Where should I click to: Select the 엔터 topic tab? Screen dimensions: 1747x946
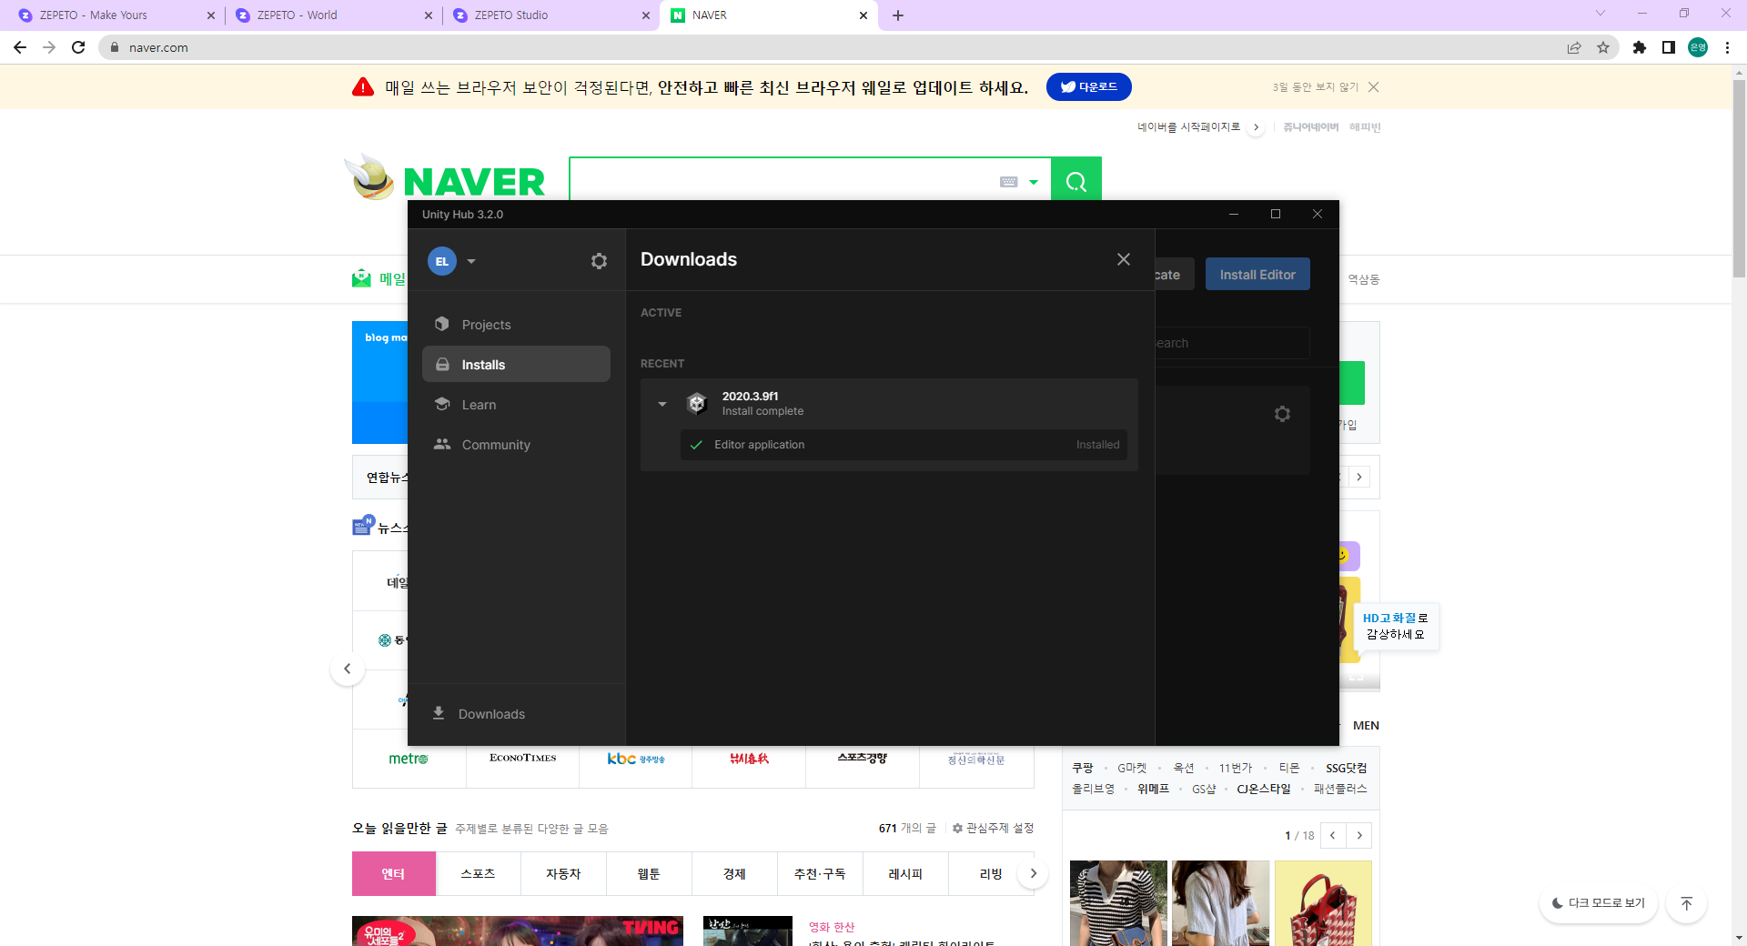pos(393,873)
